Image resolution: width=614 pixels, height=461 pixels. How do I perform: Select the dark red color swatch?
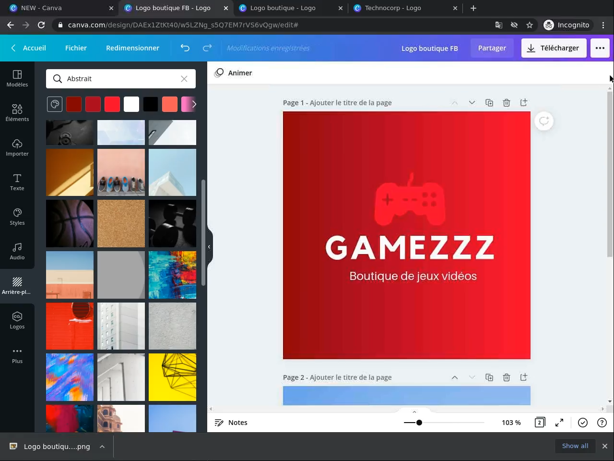coord(74,104)
